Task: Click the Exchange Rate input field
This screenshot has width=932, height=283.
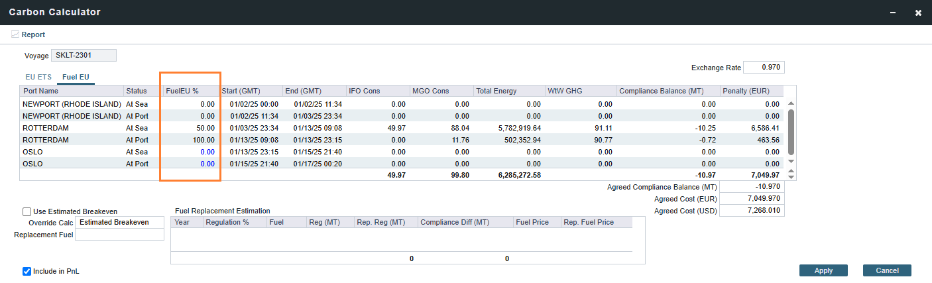Action: (x=764, y=68)
